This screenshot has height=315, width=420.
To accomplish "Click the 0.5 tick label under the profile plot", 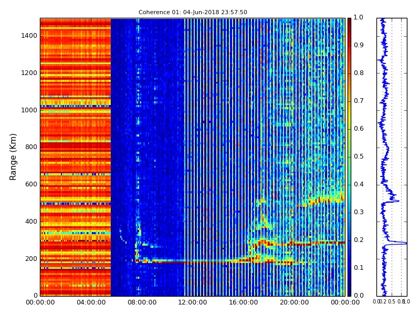I will [391, 302].
